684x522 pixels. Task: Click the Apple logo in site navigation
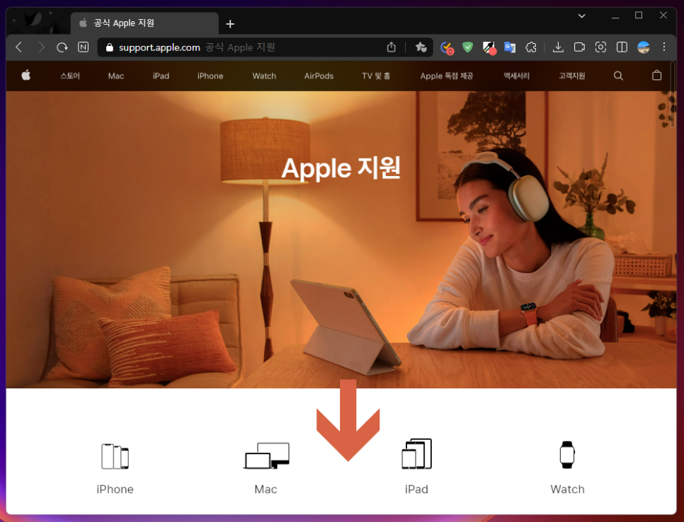click(26, 76)
